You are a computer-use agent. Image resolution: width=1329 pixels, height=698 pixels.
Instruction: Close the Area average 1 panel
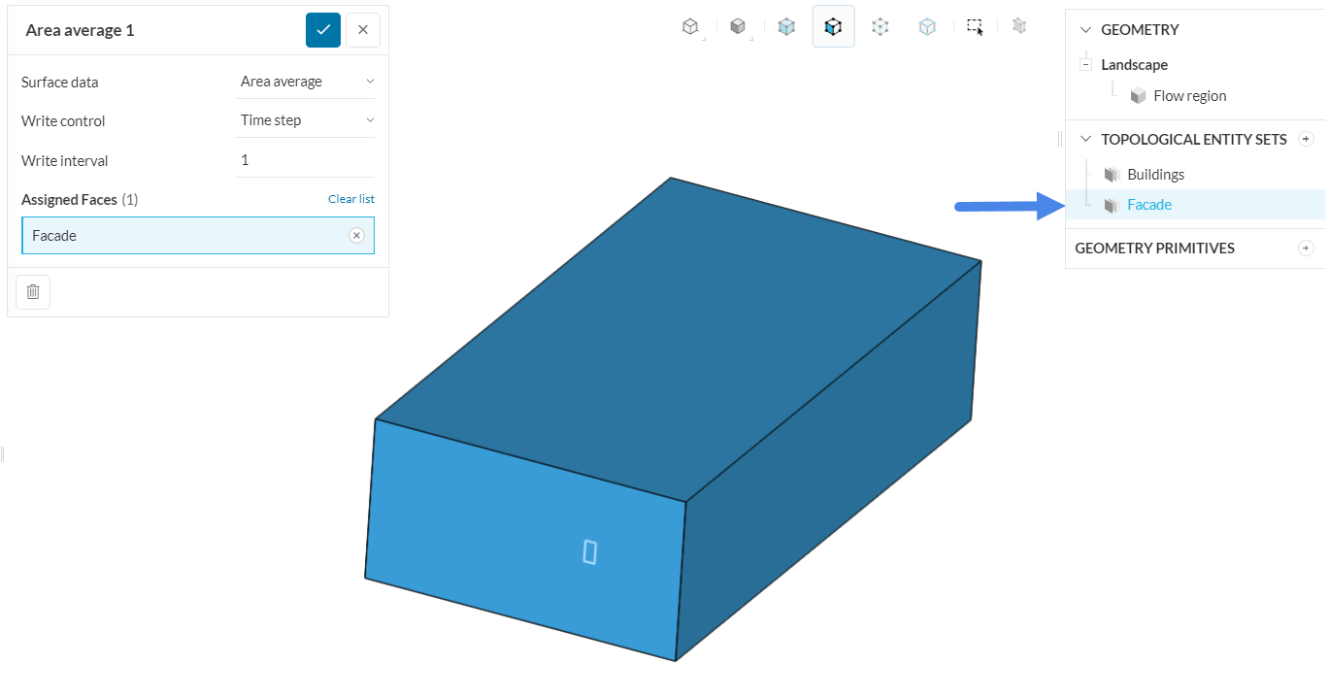coord(363,30)
